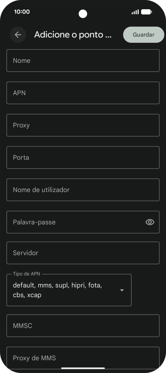The height and width of the screenshot is (373, 166).
Task: Select the default APN type value text
Action: [57, 290]
